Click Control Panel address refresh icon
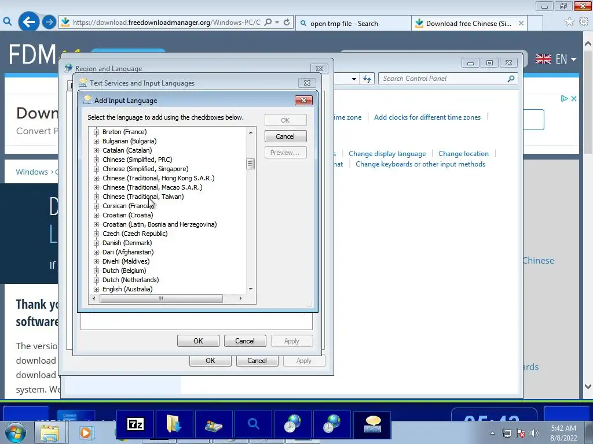593x444 pixels. tap(367, 79)
